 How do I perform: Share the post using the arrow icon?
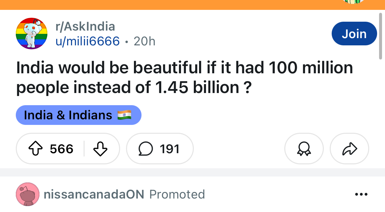349,149
